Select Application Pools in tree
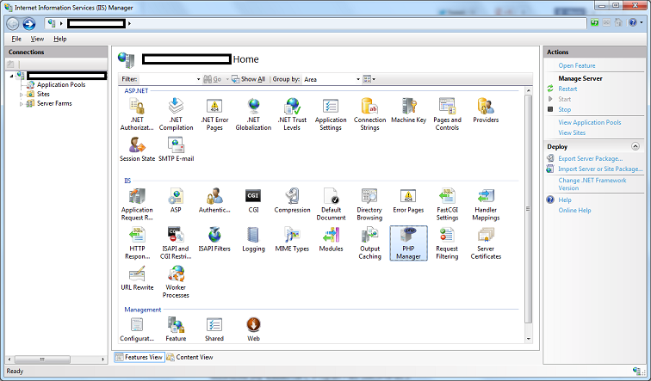The image size is (651, 381). (61, 84)
